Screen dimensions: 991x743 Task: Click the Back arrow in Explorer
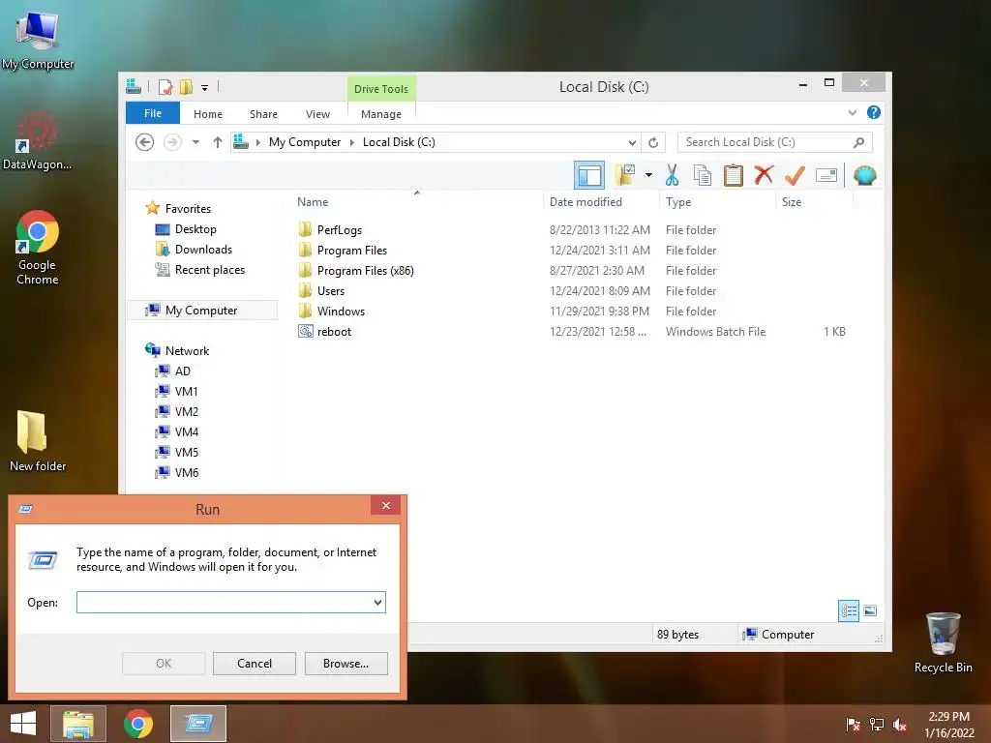(145, 142)
